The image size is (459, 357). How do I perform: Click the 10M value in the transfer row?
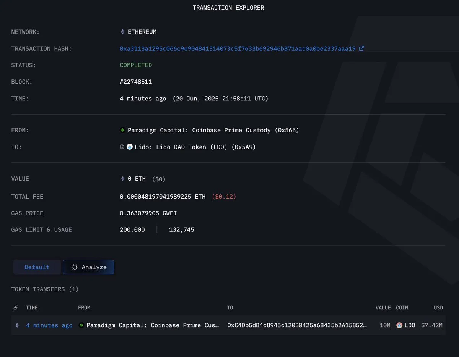[385, 325]
